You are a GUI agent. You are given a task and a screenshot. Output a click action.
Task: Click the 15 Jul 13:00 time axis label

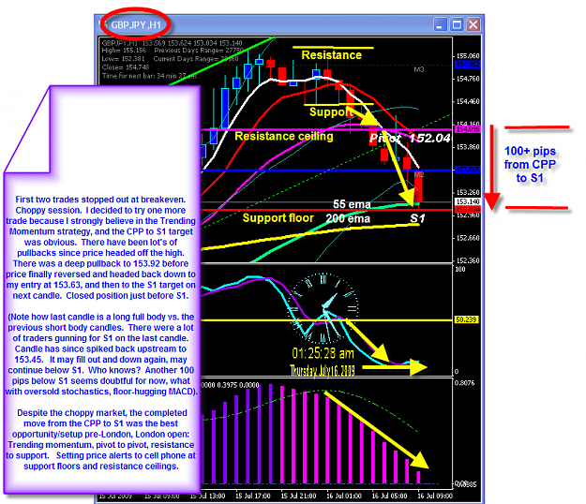(x=207, y=497)
